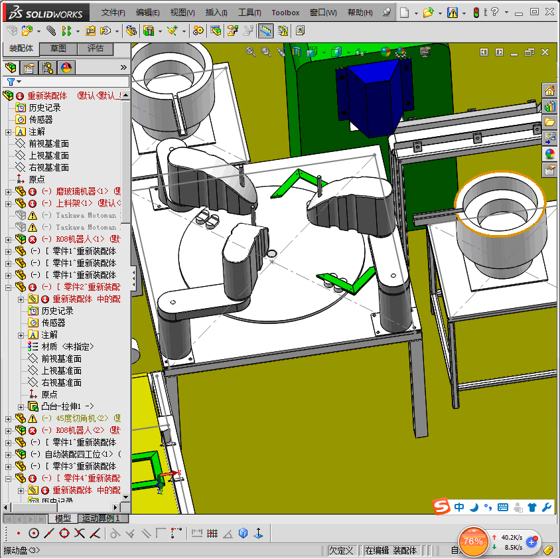Expand the 45度切角机<2> component node

pos(8,419)
